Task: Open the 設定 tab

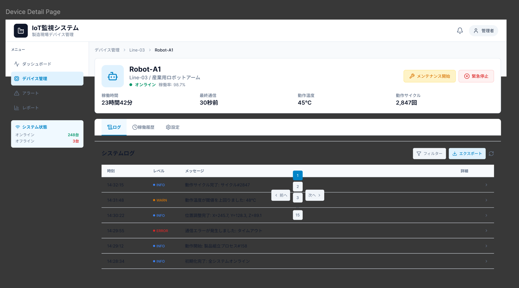Action: pyautogui.click(x=172, y=127)
